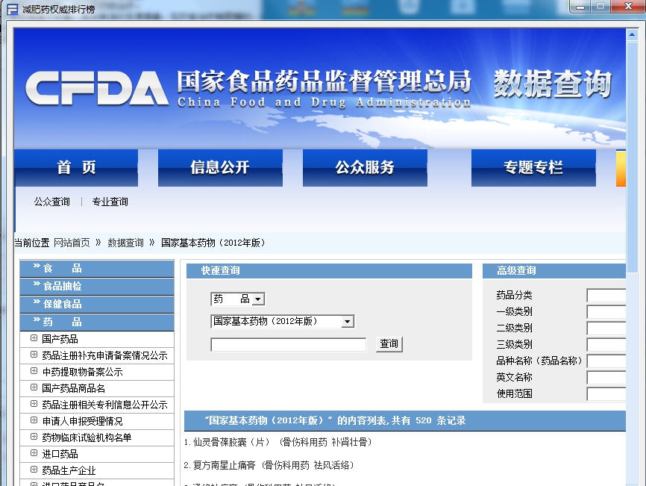Open the 国家基本药物（2012年版） dropdown
Screen dimensions: 646x486
click(346, 321)
